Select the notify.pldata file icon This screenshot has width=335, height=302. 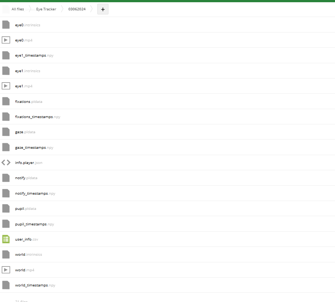(6, 178)
